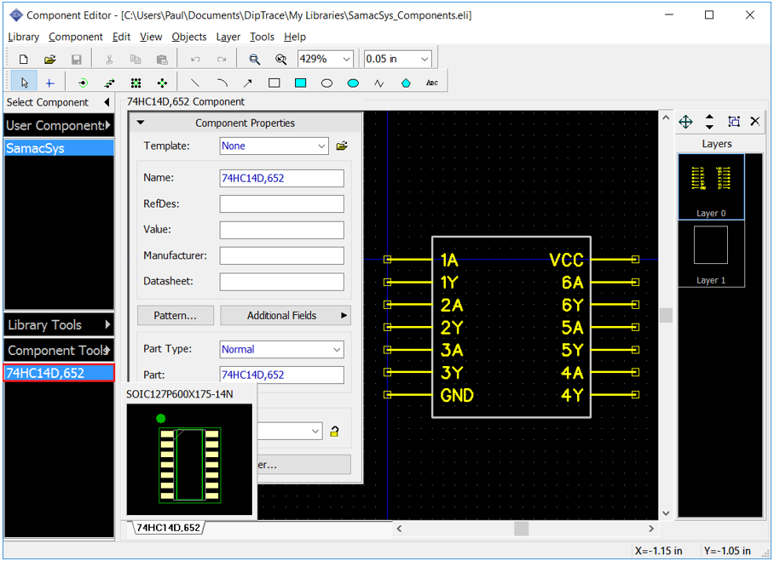Click the Copy icon in toolbar
774x561 pixels.
point(136,60)
